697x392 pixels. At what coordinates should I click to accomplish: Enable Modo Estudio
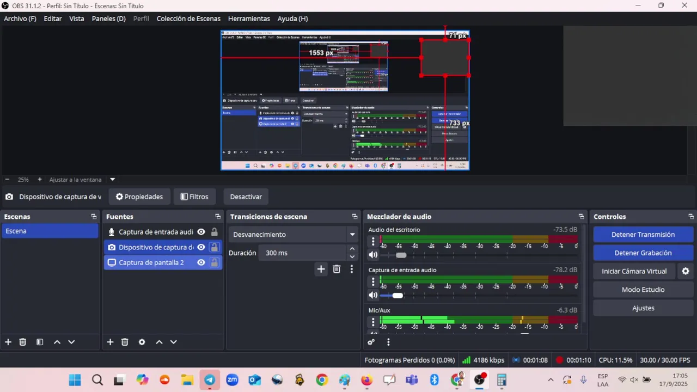(643, 290)
